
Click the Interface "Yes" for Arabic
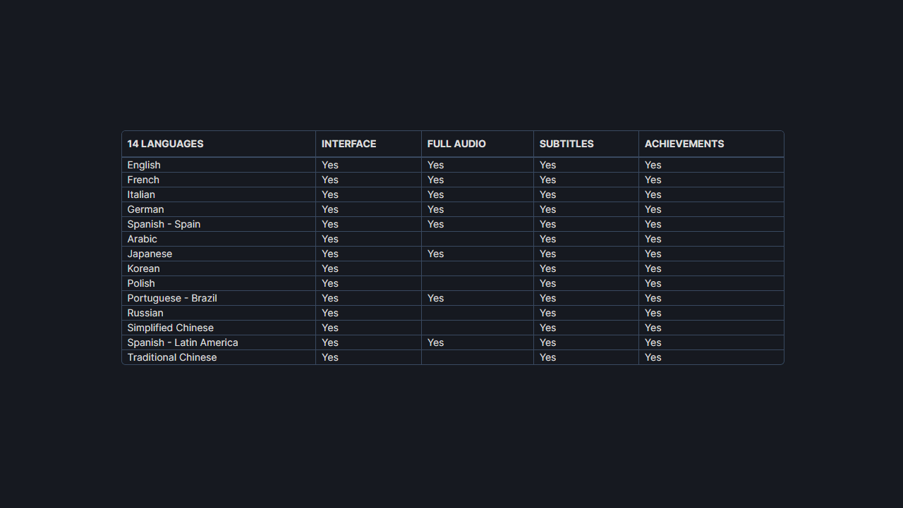coord(329,239)
